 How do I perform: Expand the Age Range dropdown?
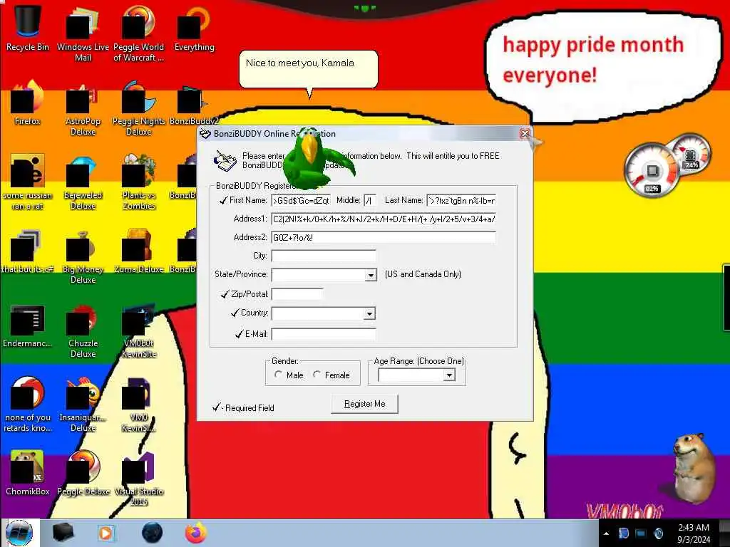point(449,375)
